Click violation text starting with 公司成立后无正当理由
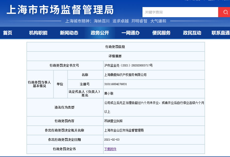 [154, 107]
